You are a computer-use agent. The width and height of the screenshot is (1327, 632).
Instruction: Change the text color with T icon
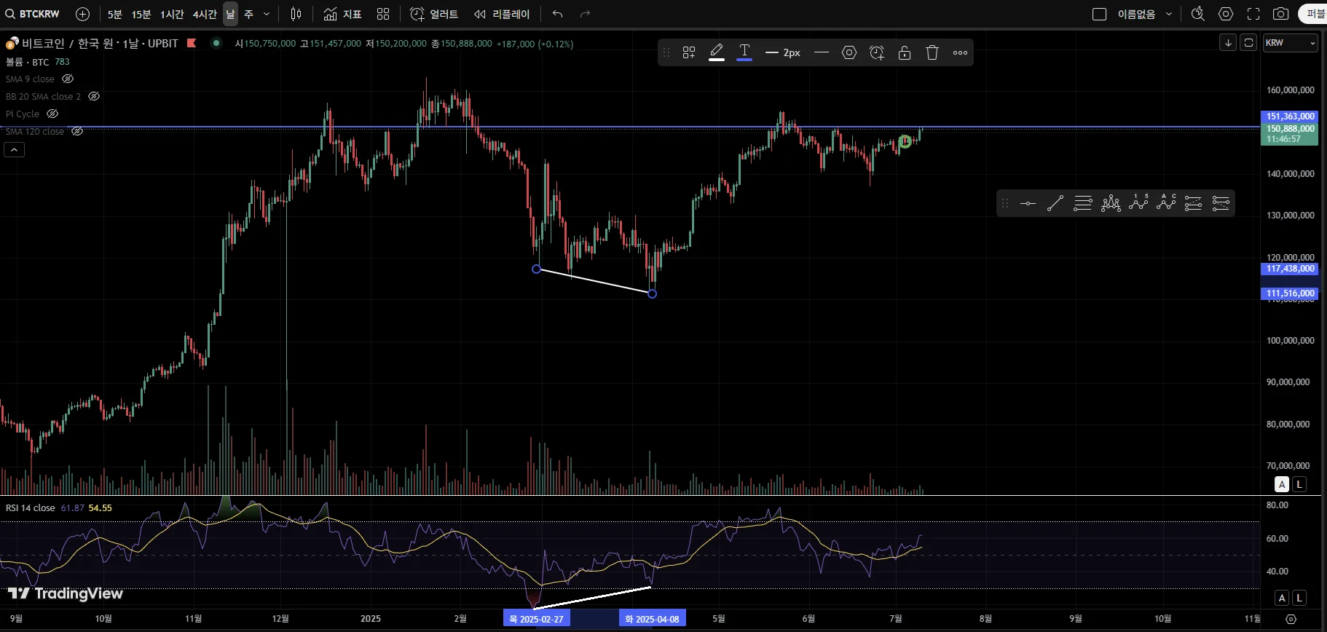(744, 52)
